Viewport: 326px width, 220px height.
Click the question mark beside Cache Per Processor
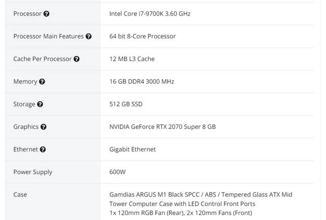[77, 59]
